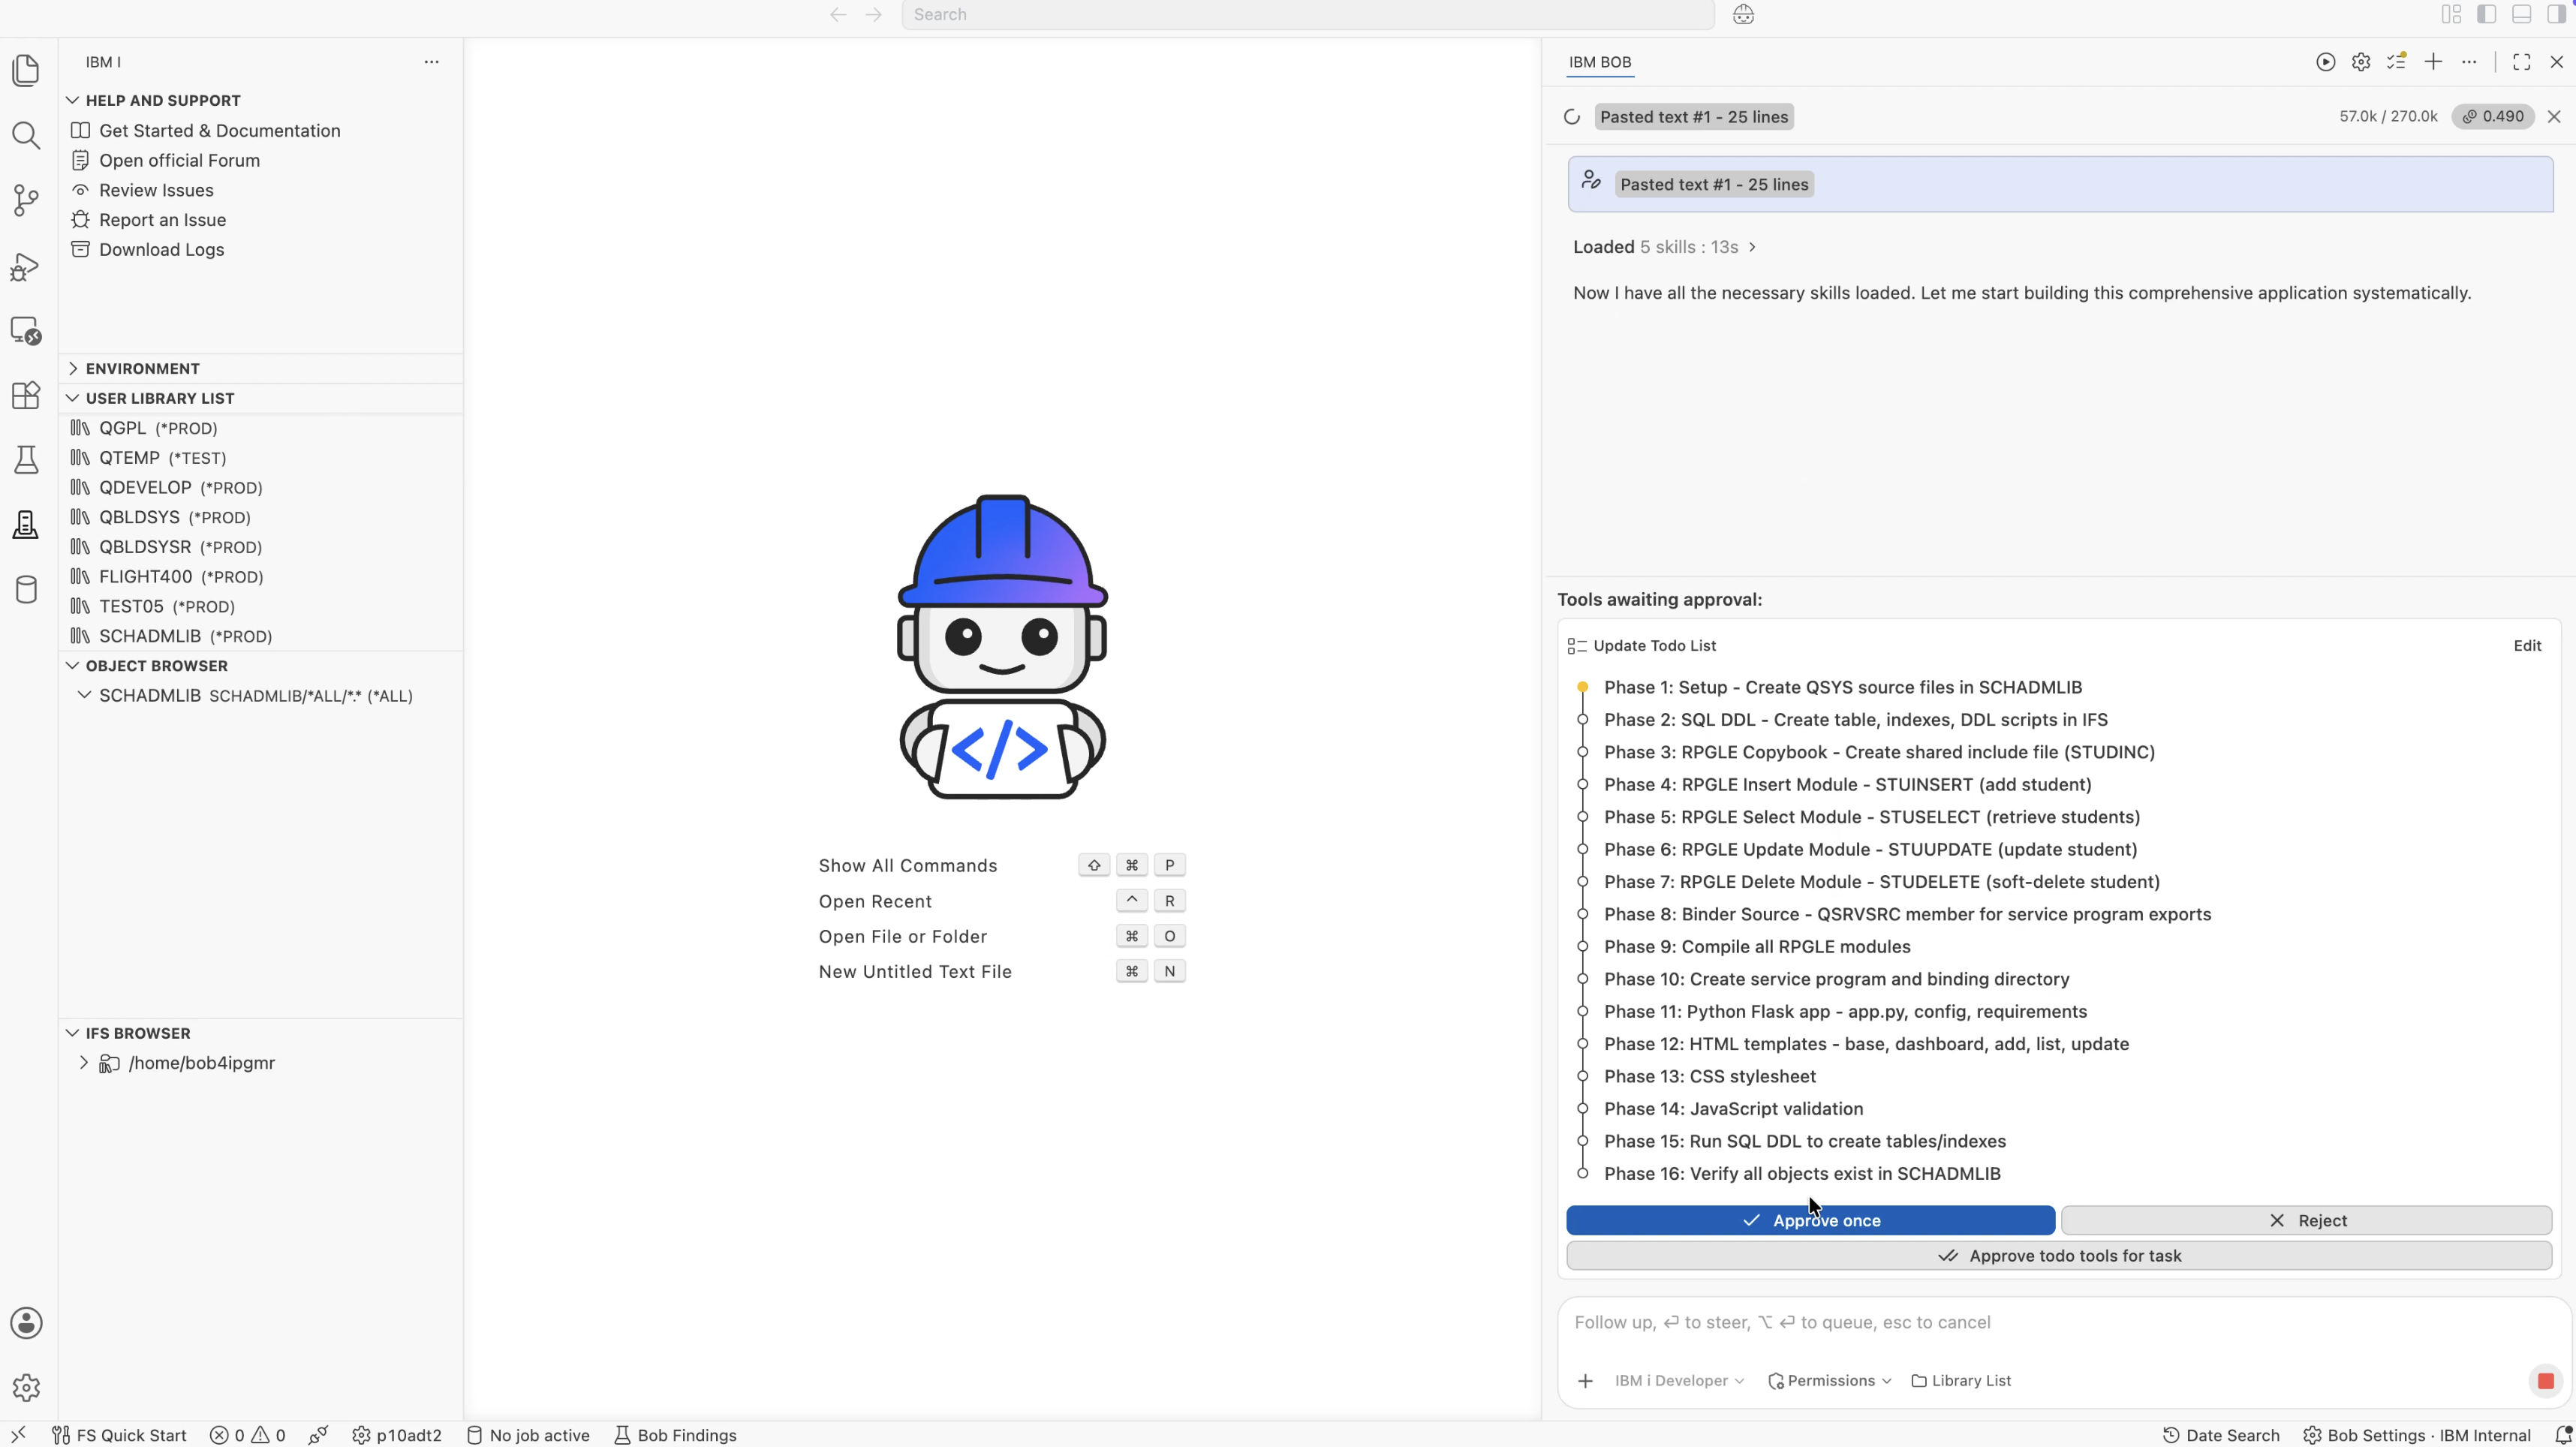Open the Extensions view
This screenshot has height=1447, width=2576.
point(26,395)
